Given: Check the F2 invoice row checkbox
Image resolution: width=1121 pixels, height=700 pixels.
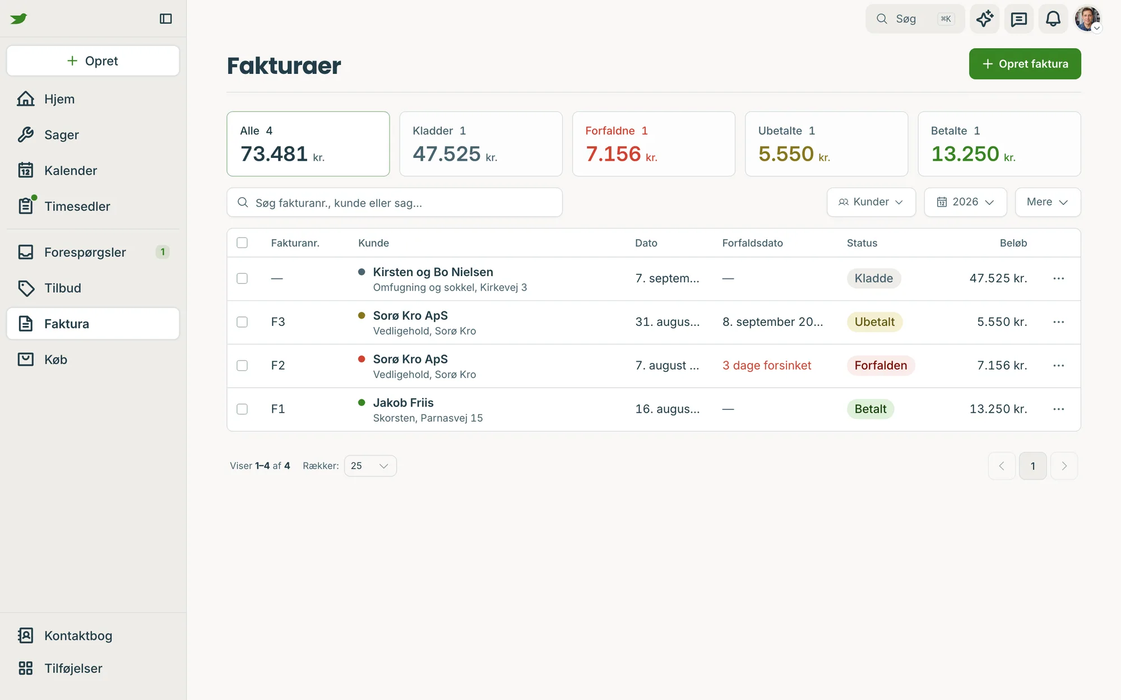Looking at the screenshot, I should coord(242,366).
